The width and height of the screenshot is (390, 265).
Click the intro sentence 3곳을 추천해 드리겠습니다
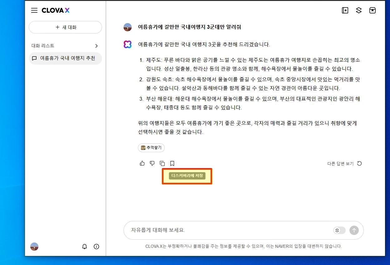point(204,45)
